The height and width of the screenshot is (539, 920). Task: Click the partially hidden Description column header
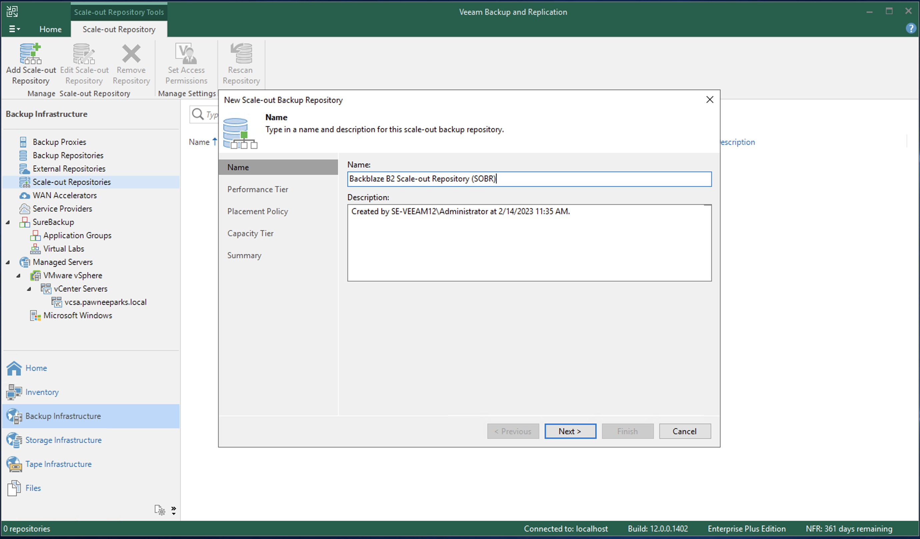click(x=738, y=142)
